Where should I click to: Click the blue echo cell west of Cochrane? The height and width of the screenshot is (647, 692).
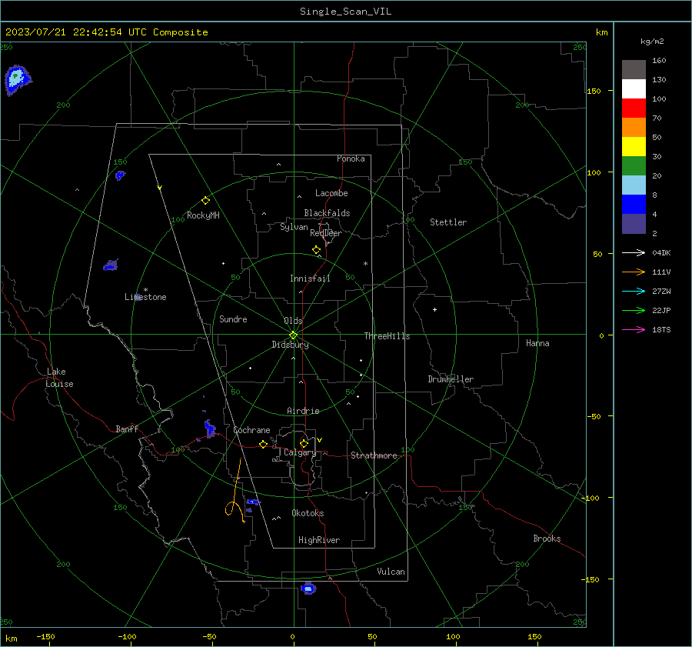[x=210, y=429]
